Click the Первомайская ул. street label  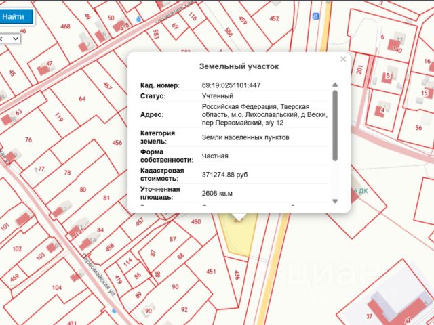99,276
